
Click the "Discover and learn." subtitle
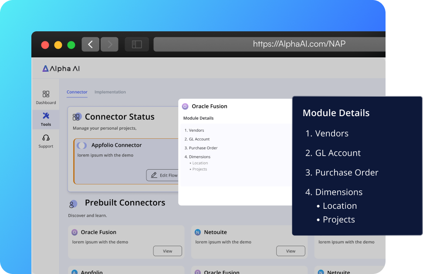pos(88,216)
